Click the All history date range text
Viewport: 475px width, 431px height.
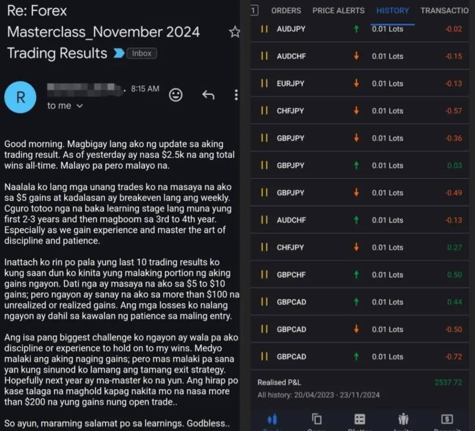coord(318,395)
